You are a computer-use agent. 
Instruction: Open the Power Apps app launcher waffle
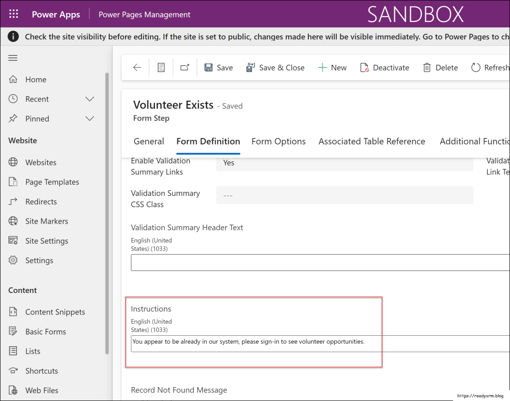[x=13, y=14]
